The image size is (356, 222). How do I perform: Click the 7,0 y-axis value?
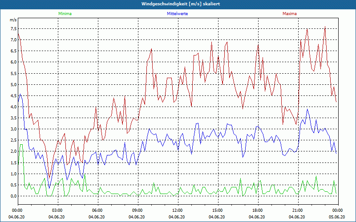[13, 40]
